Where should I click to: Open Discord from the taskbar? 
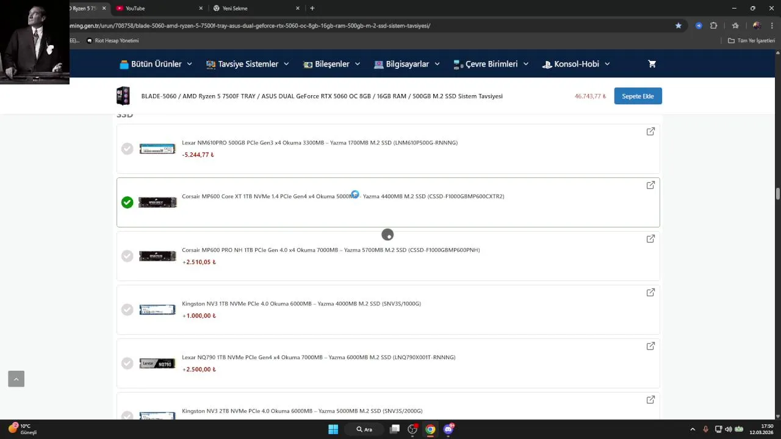point(448,429)
